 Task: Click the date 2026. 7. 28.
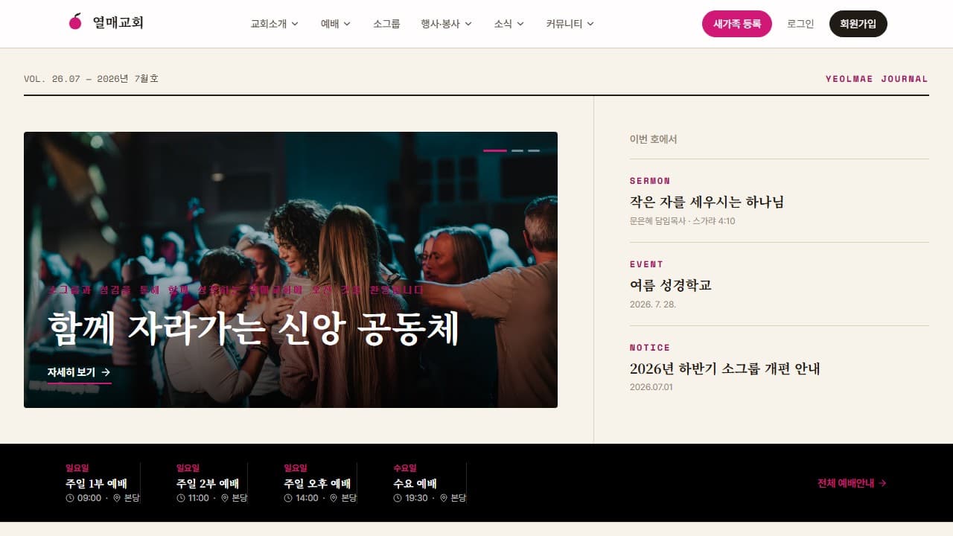[653, 304]
